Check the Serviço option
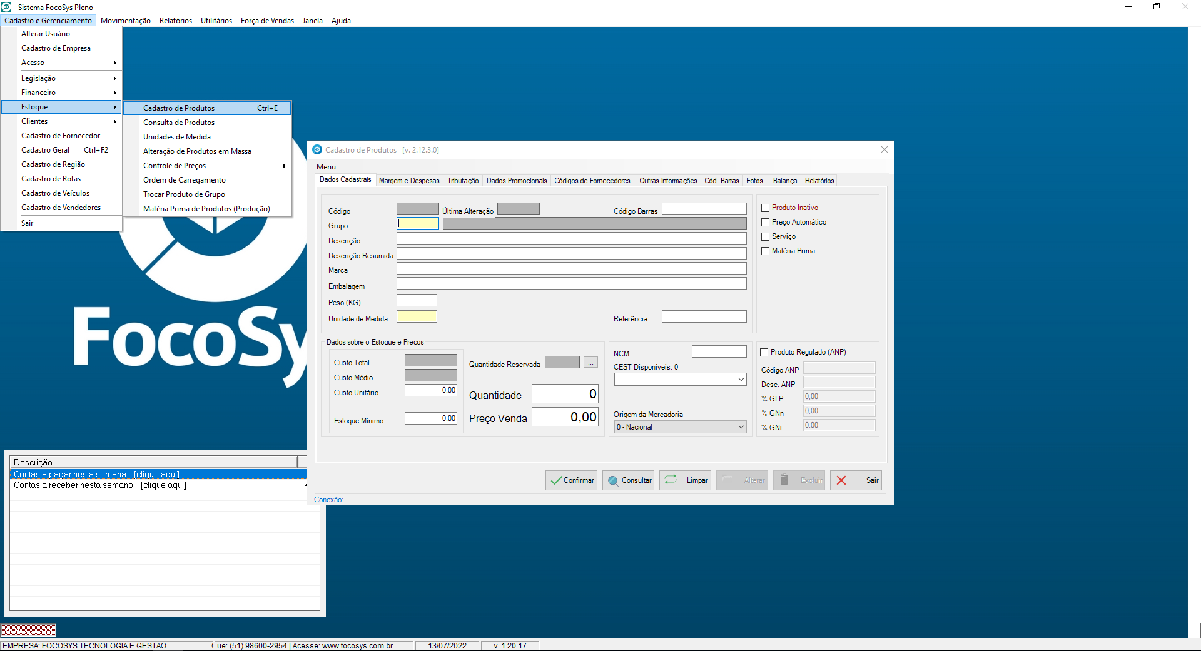The image size is (1201, 651). tap(765, 236)
